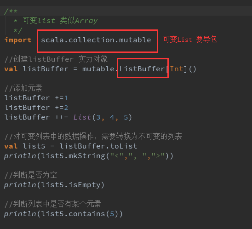The width and height of the screenshot is (252, 229).
Task: Click the mkString method name
Action: pyautogui.click(x=87, y=156)
